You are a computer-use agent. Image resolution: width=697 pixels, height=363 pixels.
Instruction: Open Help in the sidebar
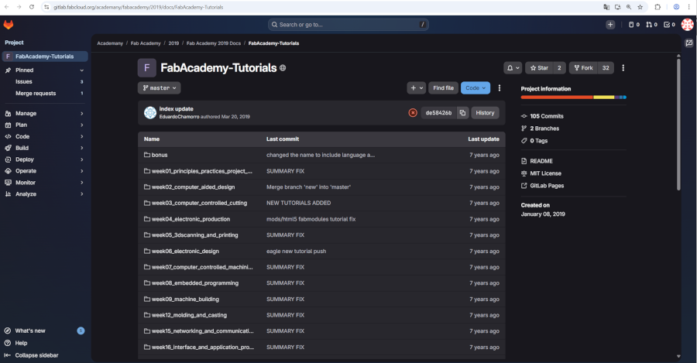(x=44, y=343)
